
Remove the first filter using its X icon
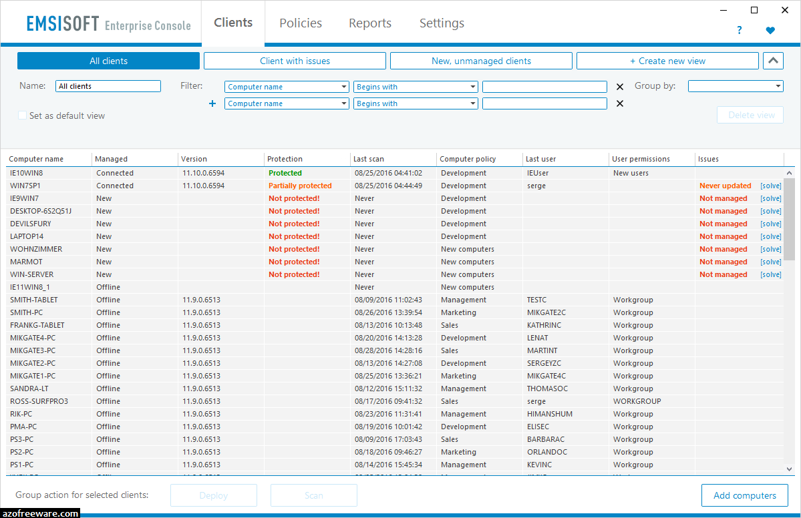[x=619, y=86]
